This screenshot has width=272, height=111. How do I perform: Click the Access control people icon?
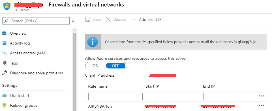tap(5, 53)
